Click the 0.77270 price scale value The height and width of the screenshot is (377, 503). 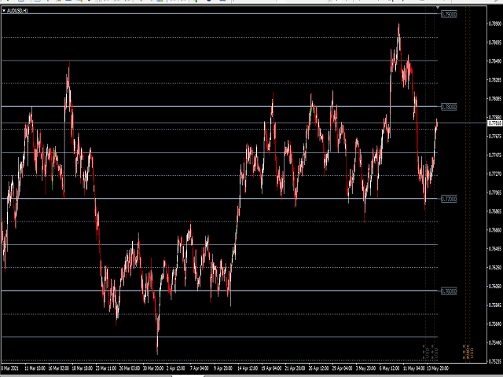click(494, 174)
